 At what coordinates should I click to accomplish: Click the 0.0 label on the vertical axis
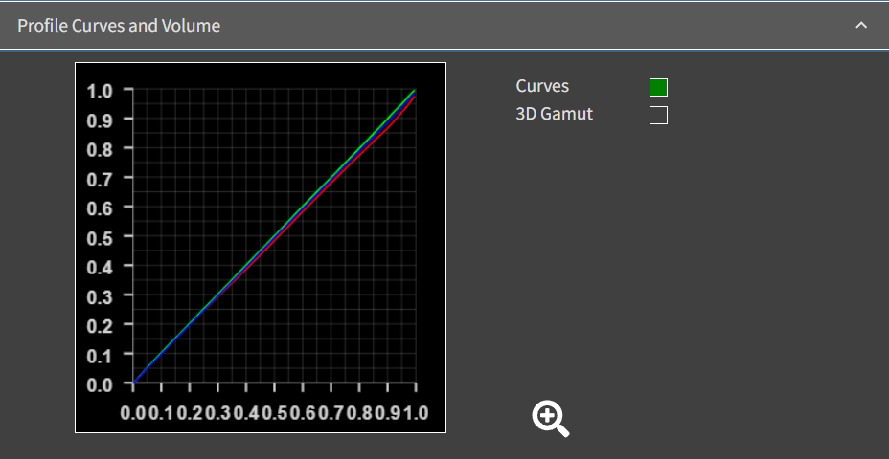click(100, 384)
